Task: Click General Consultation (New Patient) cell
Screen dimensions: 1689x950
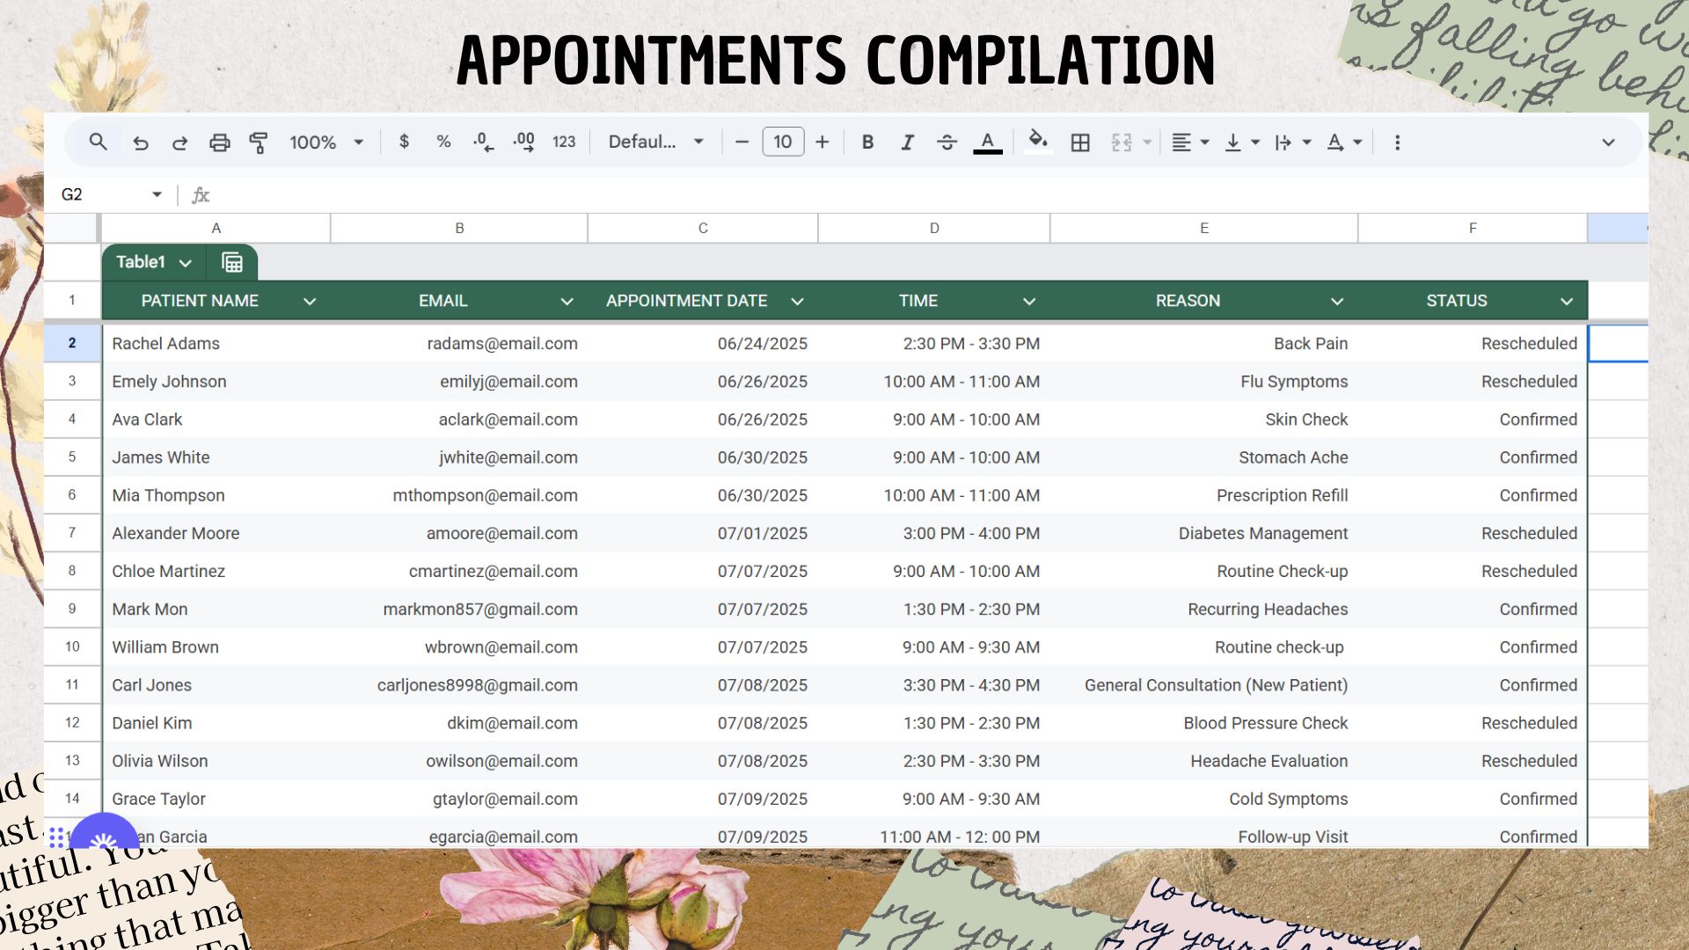Action: (1204, 685)
